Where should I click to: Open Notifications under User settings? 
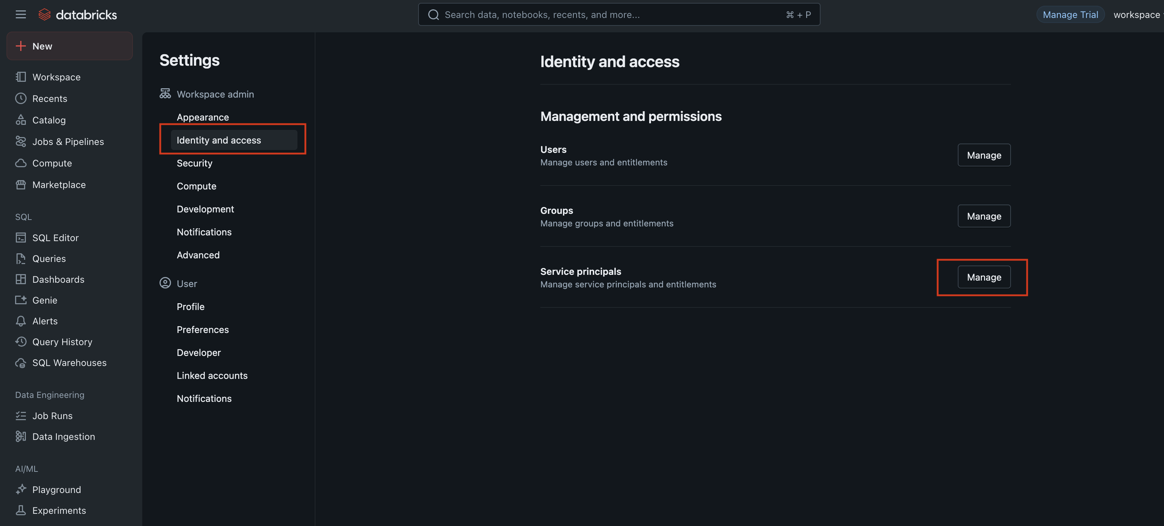click(204, 399)
